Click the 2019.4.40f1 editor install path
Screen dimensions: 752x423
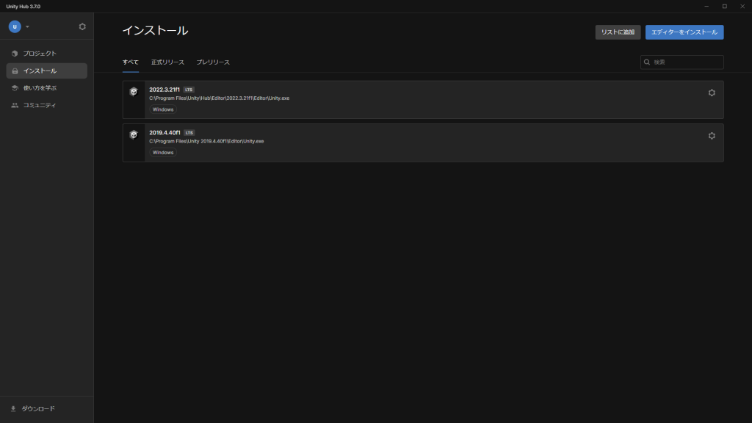tap(206, 142)
